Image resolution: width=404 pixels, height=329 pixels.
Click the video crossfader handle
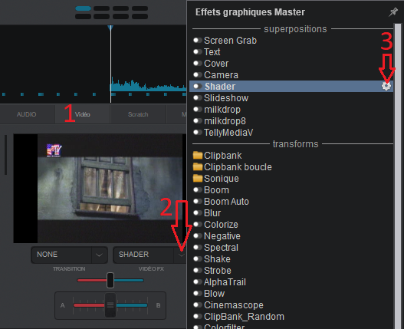pos(110,280)
